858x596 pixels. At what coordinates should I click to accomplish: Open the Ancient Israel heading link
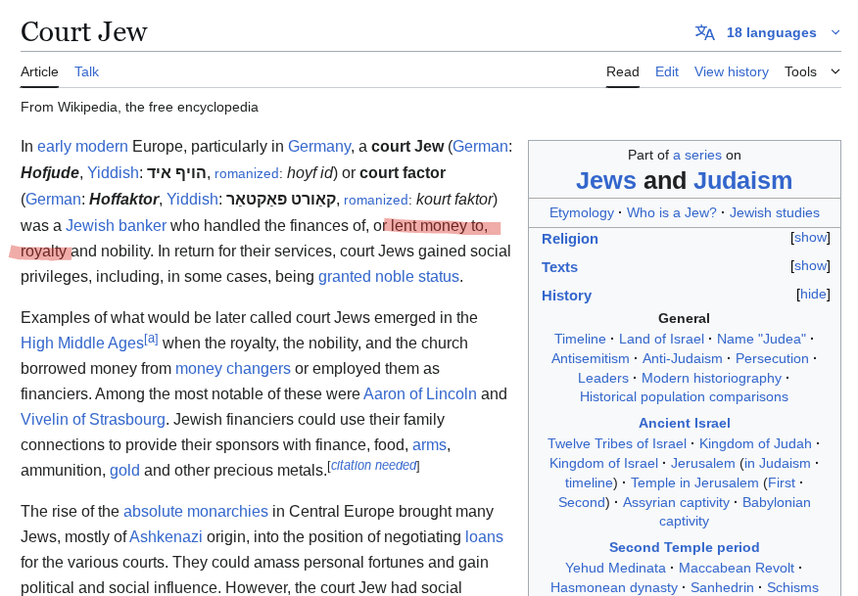tap(684, 423)
